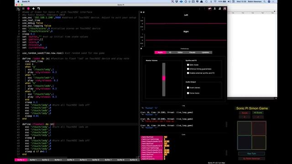The width and height of the screenshot is (292, 164).
Task: Switch to the Buffer 7 tab
Action: [108, 160]
